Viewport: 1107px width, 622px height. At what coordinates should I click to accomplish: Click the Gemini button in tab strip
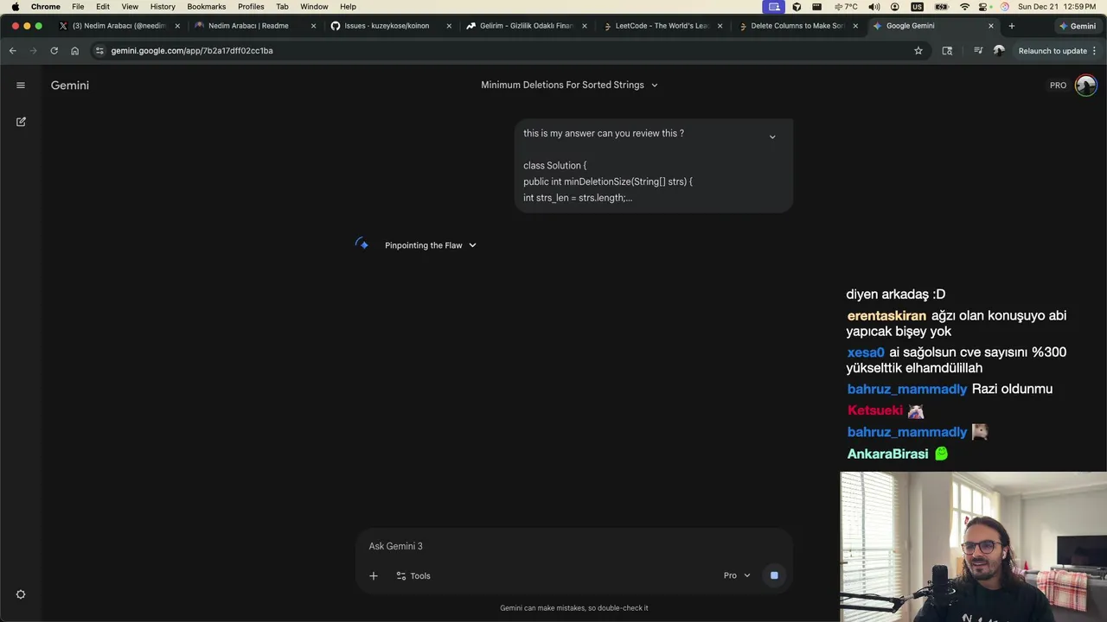click(x=1078, y=26)
